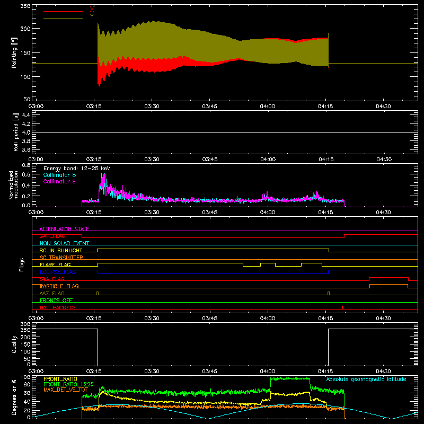Screen dimensions: 424x424
Task: Select the ATTENUATOR_STATE flag label
Action: pyautogui.click(x=64, y=229)
